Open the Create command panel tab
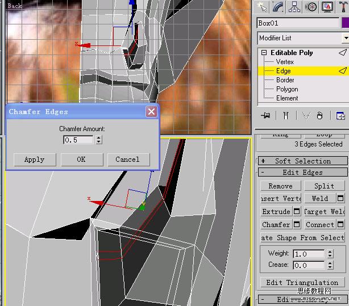Image resolution: width=349 pixels, height=306 pixels. [263, 7]
